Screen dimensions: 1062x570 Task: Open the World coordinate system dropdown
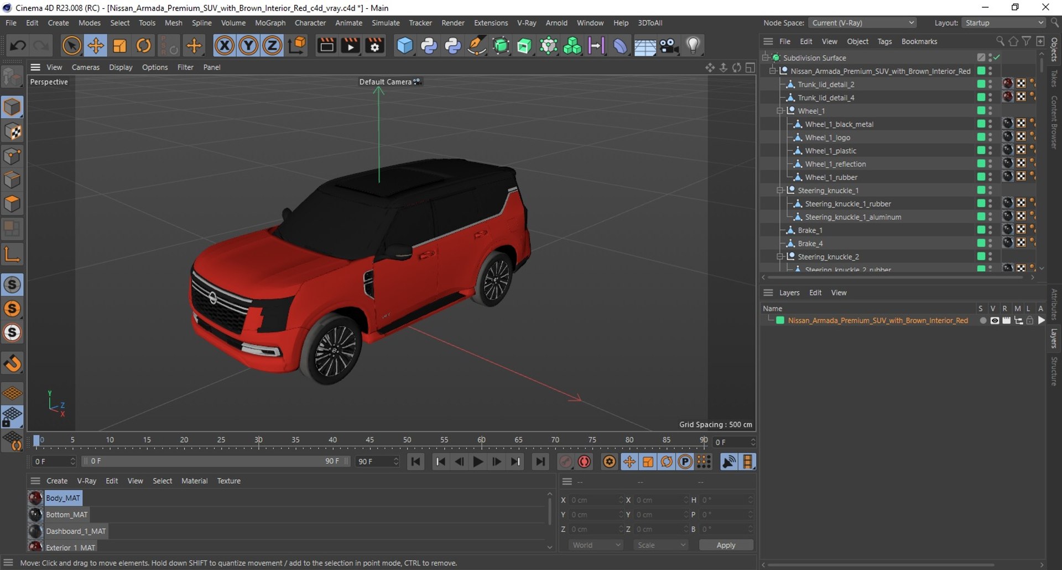pyautogui.click(x=596, y=545)
